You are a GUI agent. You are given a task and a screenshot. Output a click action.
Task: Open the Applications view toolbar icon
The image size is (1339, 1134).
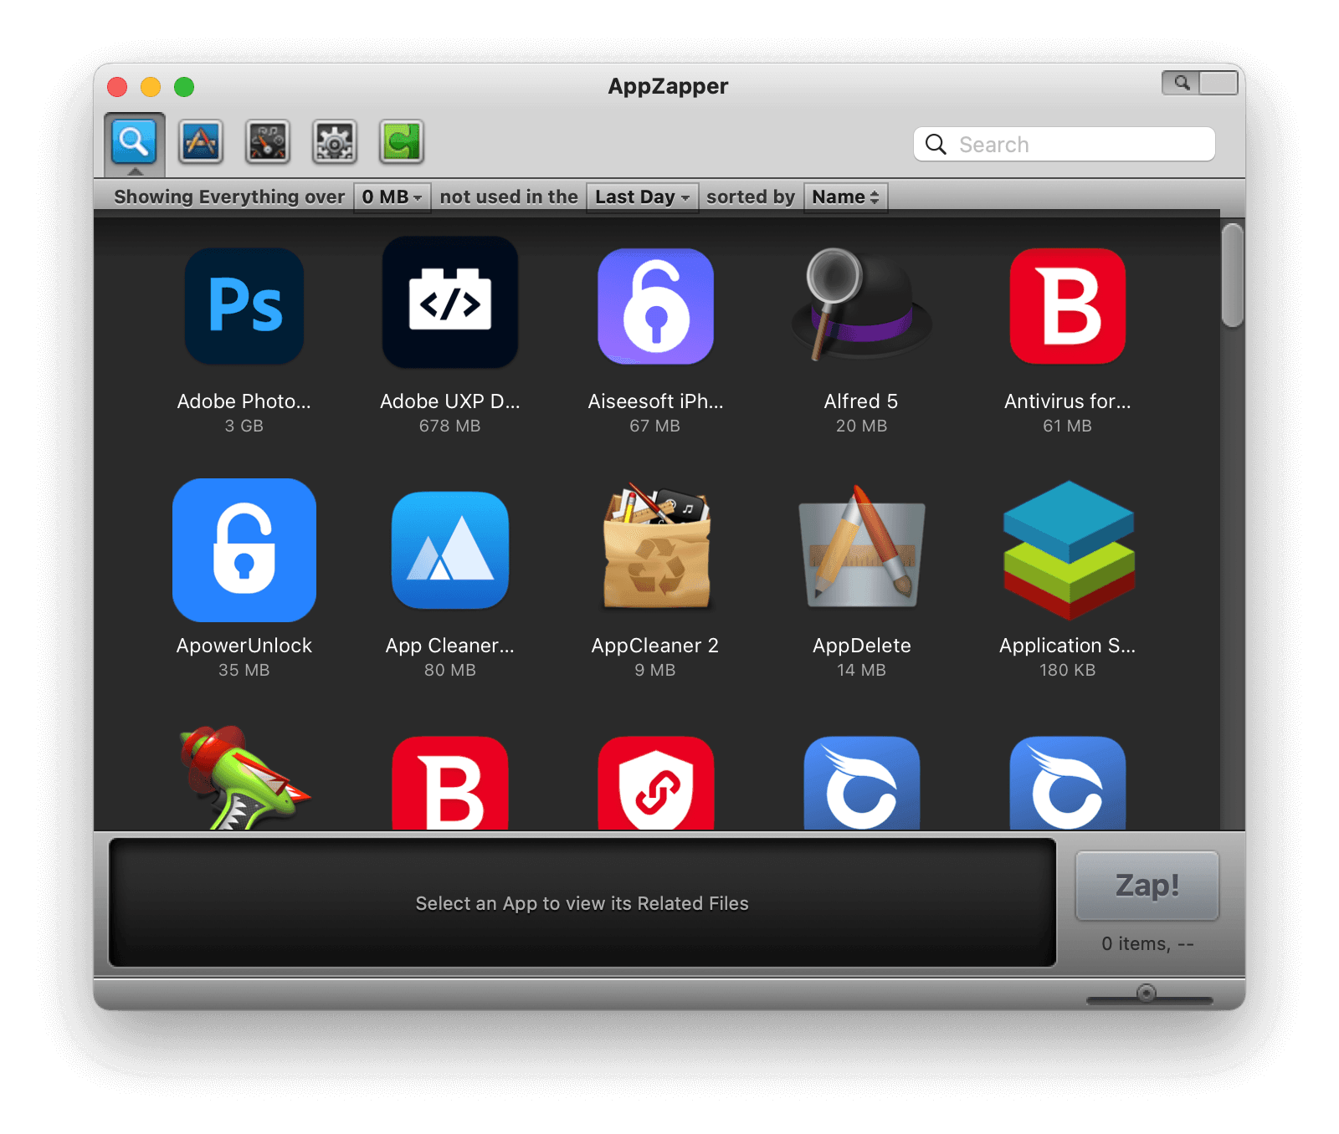coord(201,141)
